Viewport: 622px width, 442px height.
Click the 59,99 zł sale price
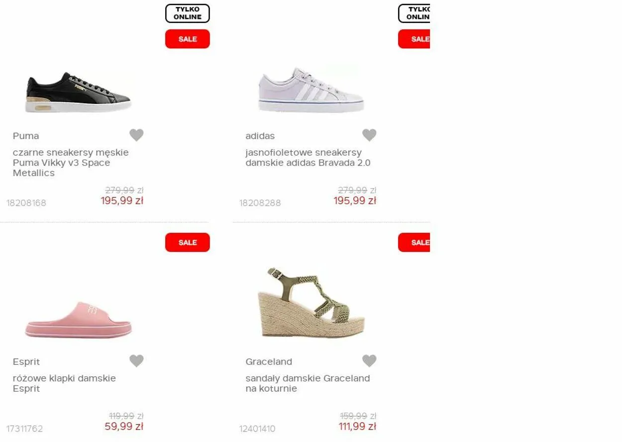pyautogui.click(x=124, y=427)
